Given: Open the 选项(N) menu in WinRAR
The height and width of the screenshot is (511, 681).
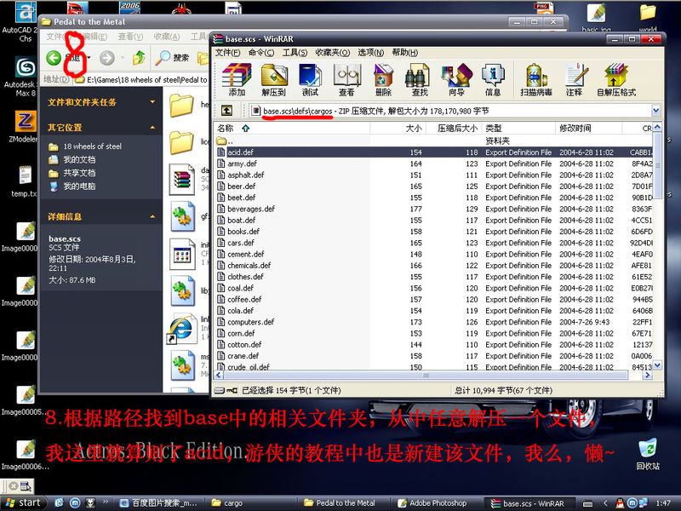Looking at the screenshot, I should (370, 53).
